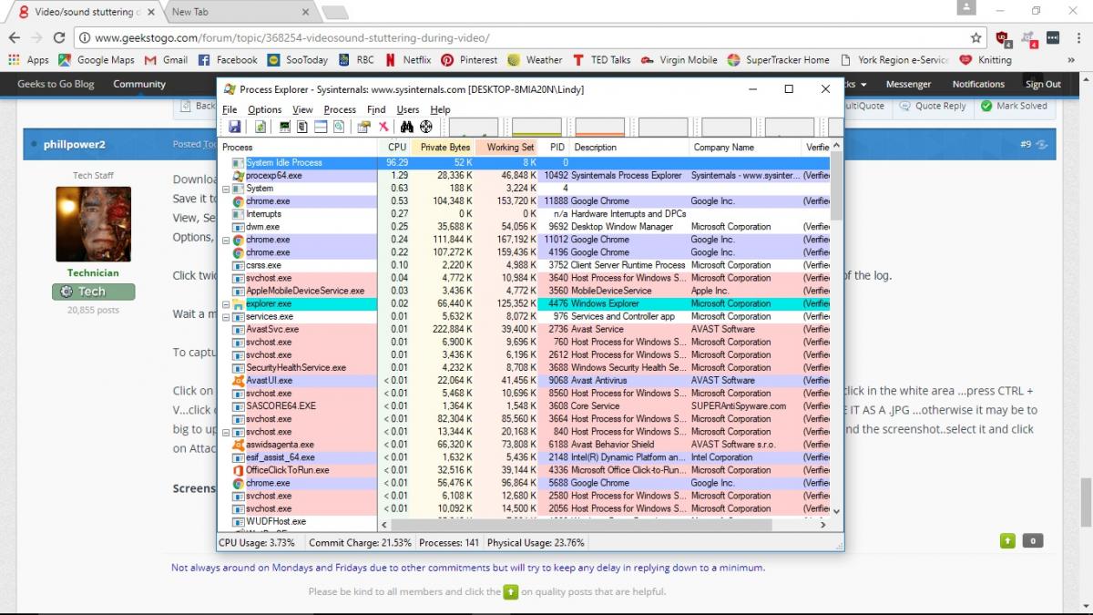This screenshot has width=1093, height=615.
Task: Collapse the chrome.exe PID 11012 tree node
Action: coord(226,240)
